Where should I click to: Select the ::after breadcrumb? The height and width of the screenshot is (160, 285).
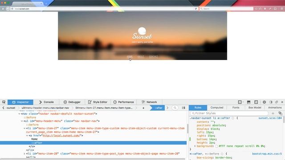click(x=158, y=108)
